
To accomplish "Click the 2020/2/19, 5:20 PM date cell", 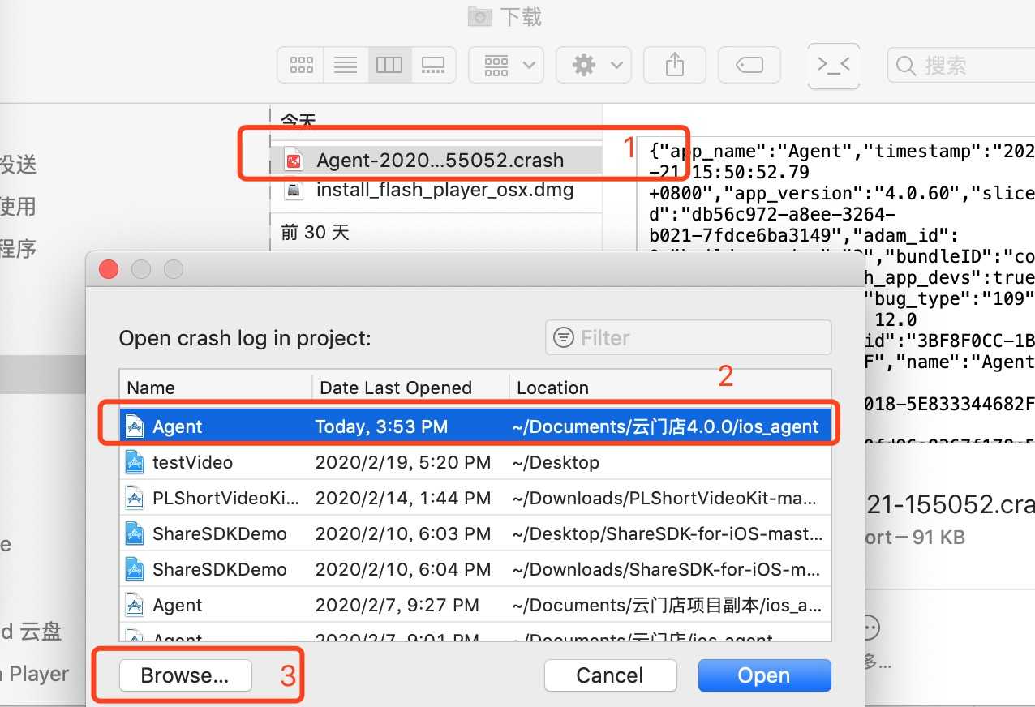I will [x=403, y=462].
